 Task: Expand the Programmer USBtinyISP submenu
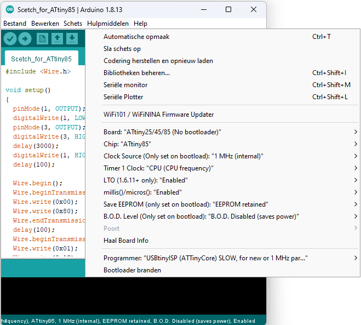point(222,258)
